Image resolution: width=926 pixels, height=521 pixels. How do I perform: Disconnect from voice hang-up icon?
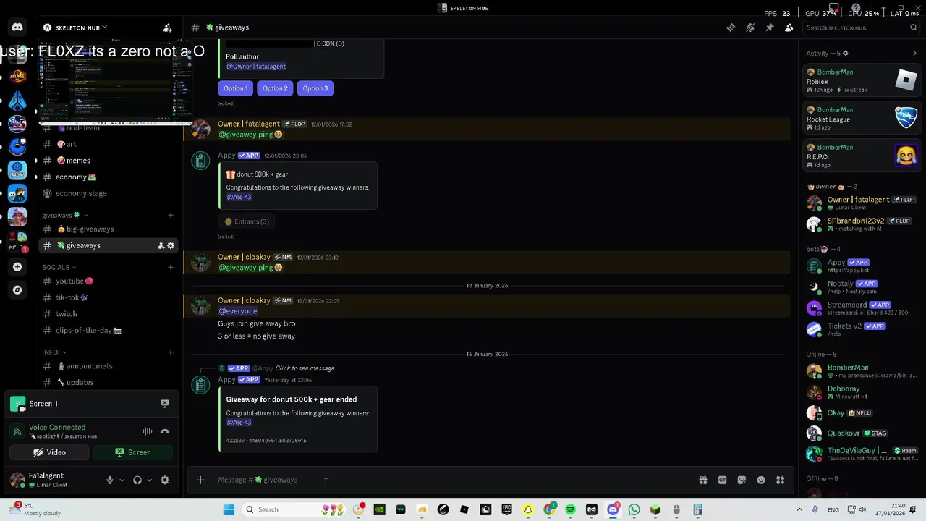tap(165, 431)
